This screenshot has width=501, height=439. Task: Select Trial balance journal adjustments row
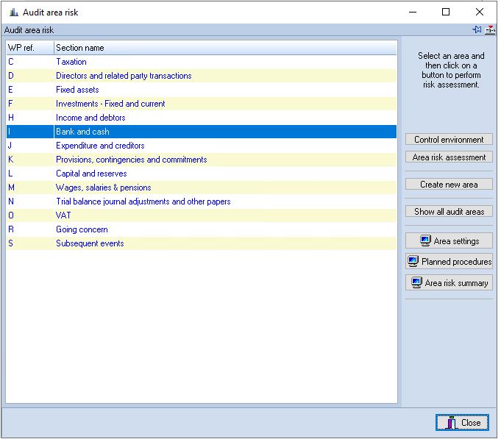pyautogui.click(x=202, y=201)
